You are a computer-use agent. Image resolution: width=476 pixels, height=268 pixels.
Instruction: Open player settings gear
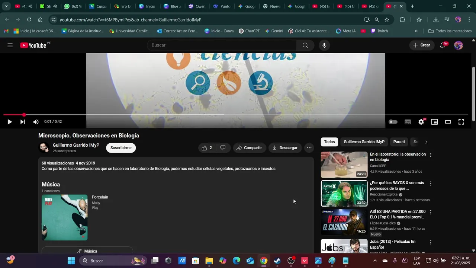(421, 122)
